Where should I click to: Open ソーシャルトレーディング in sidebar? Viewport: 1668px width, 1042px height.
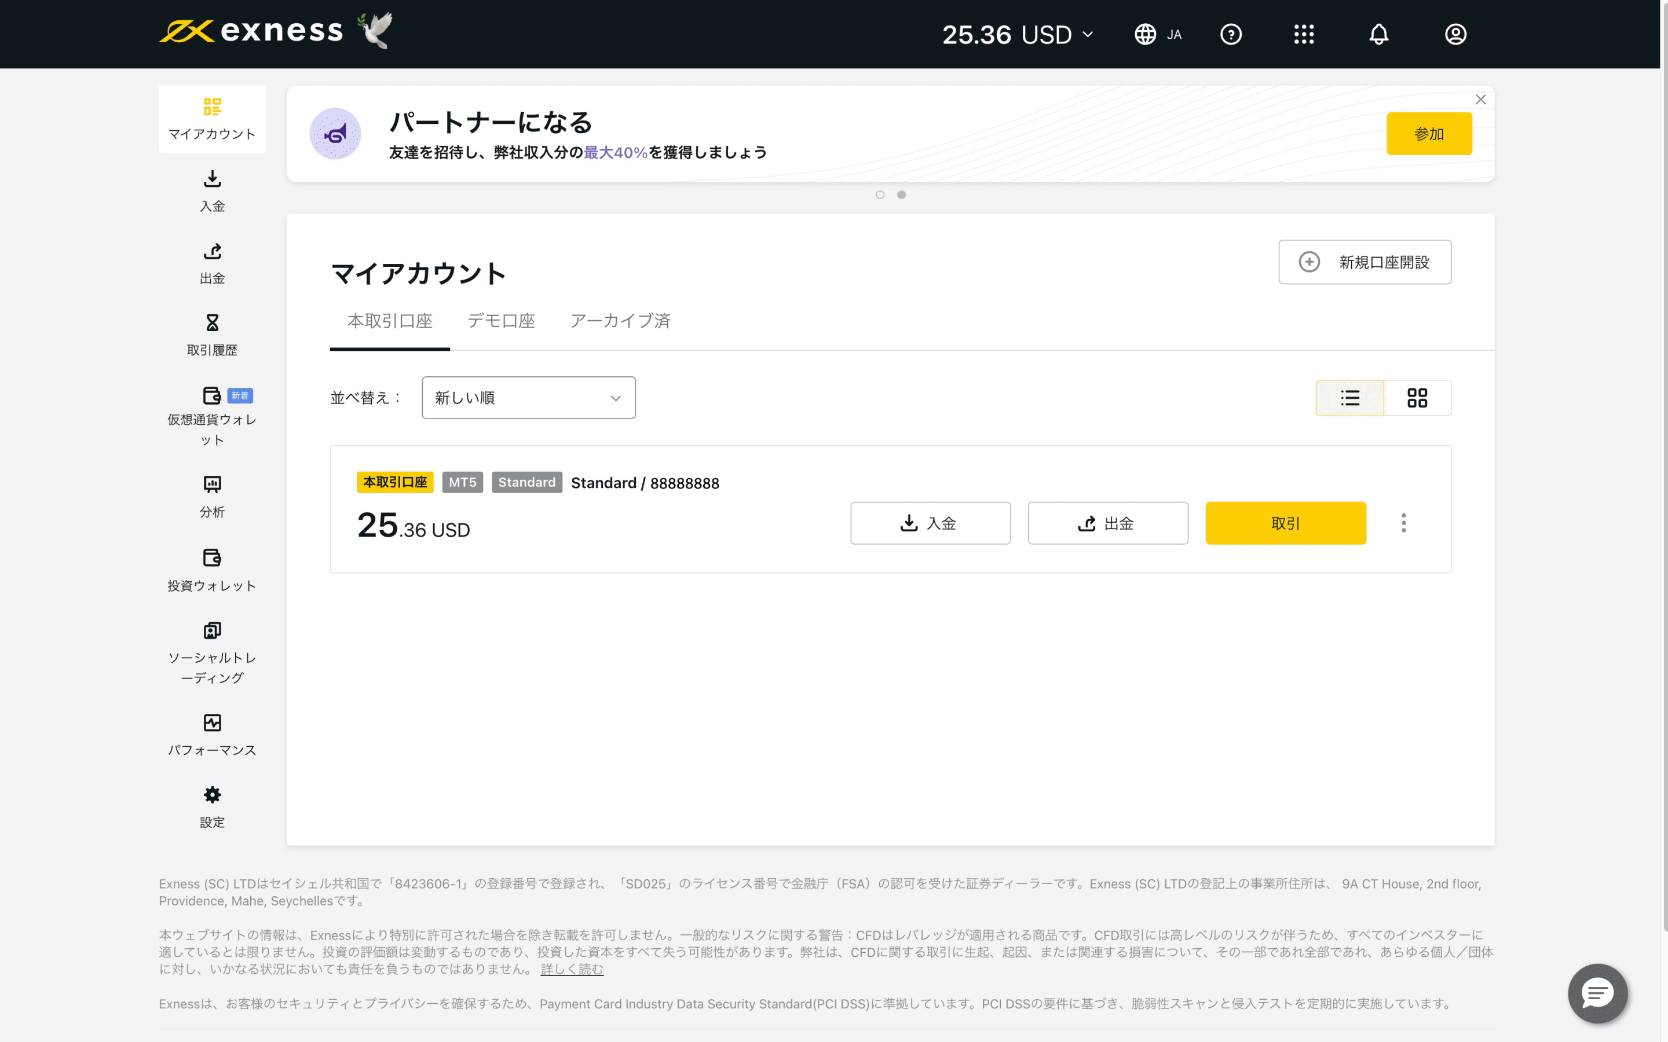point(213,652)
